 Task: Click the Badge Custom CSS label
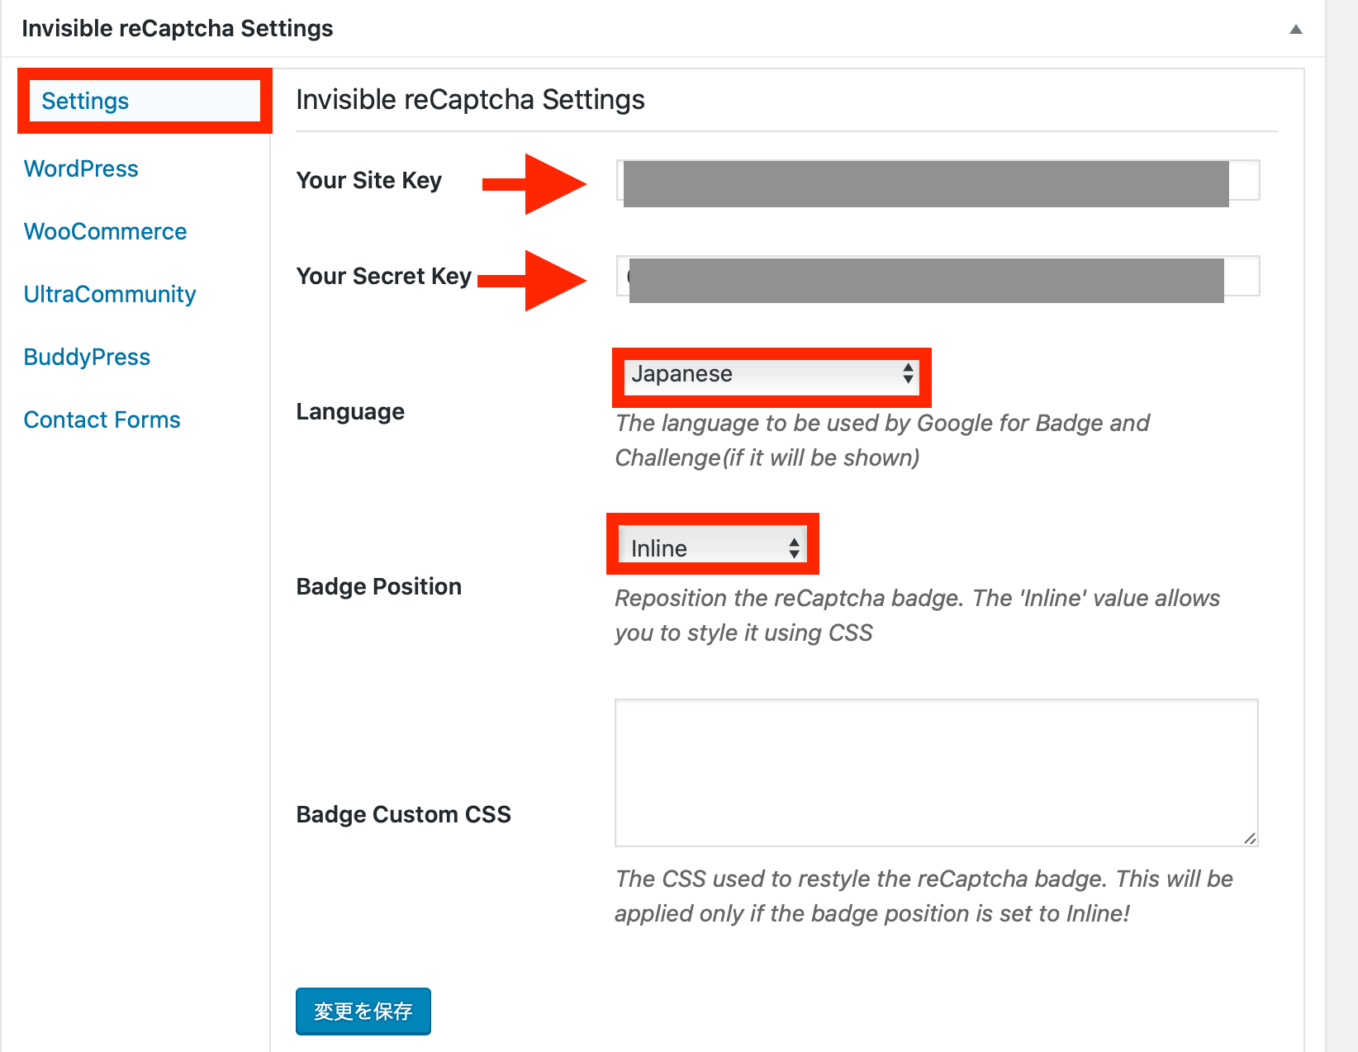pos(403,814)
